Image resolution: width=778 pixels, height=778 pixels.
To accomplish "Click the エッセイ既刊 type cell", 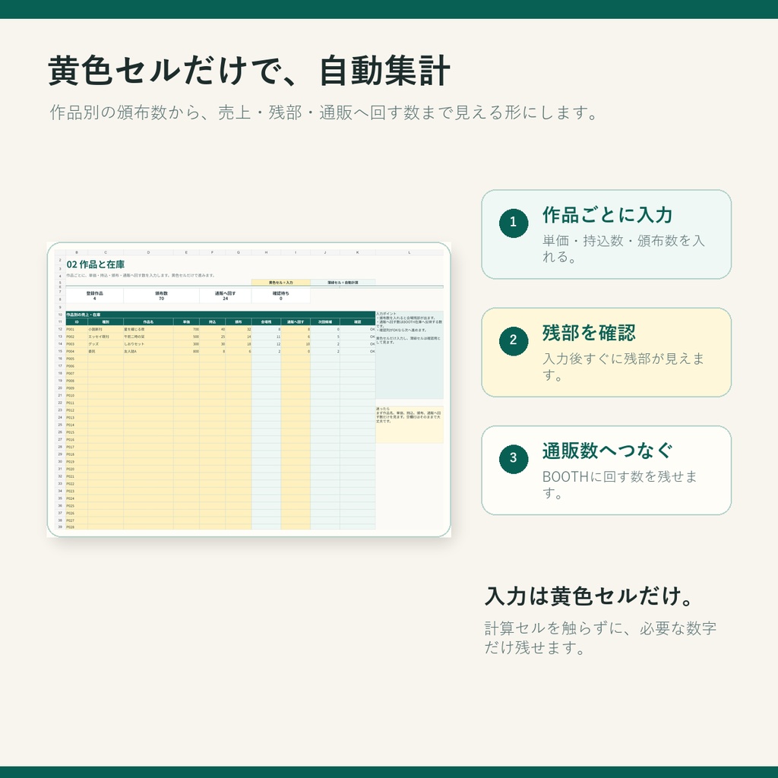I will pos(106,337).
